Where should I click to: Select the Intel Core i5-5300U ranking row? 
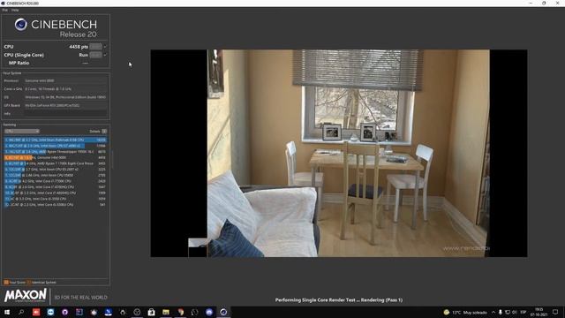coord(55,204)
